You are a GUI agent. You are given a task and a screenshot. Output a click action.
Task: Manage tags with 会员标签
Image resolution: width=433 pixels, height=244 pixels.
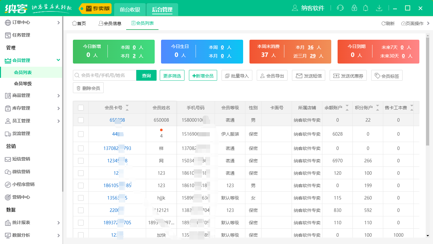387,75
